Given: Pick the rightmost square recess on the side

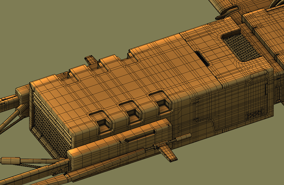Looking at the screenshot, I should click(x=163, y=104).
